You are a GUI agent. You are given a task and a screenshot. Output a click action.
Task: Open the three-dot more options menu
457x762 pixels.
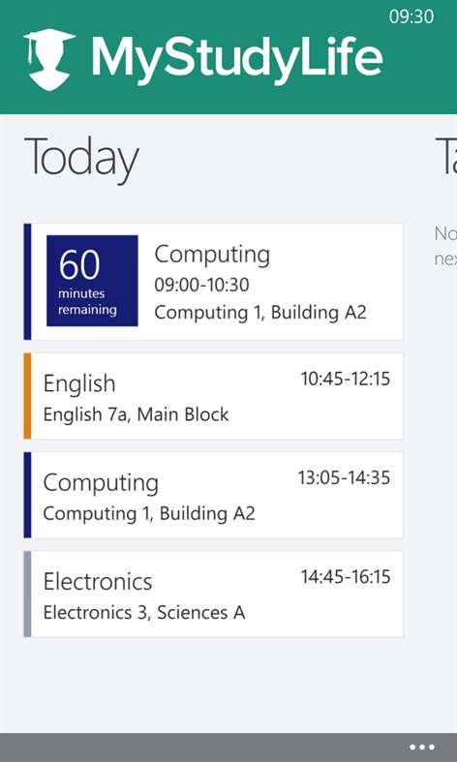(x=422, y=747)
